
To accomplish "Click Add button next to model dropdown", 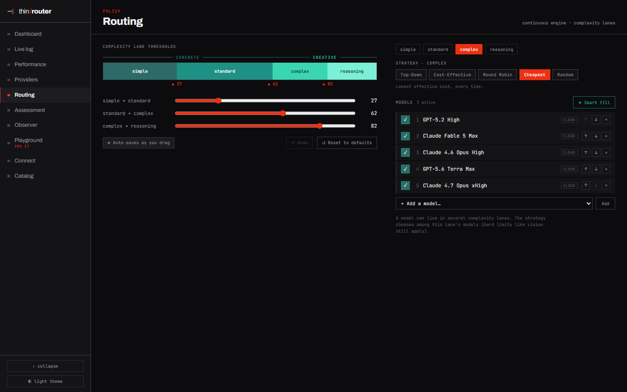I will tap(605, 203).
